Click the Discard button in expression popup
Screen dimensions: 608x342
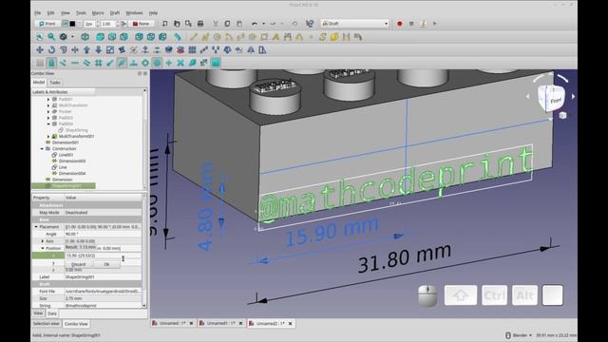(79, 264)
